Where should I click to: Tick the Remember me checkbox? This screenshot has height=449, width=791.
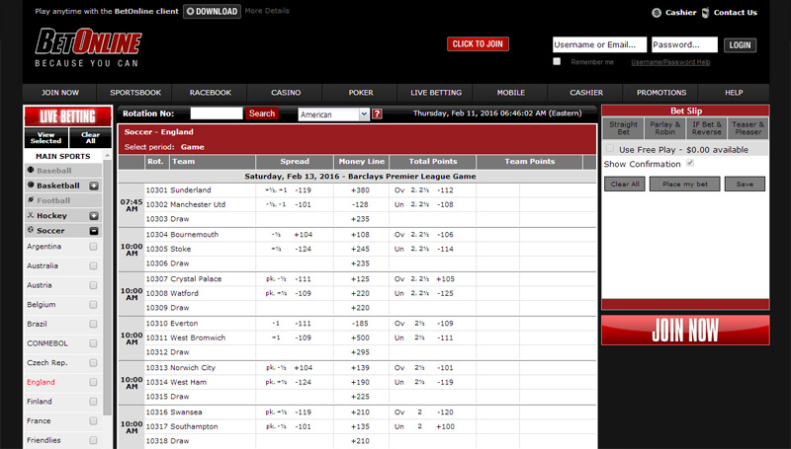pyautogui.click(x=557, y=61)
